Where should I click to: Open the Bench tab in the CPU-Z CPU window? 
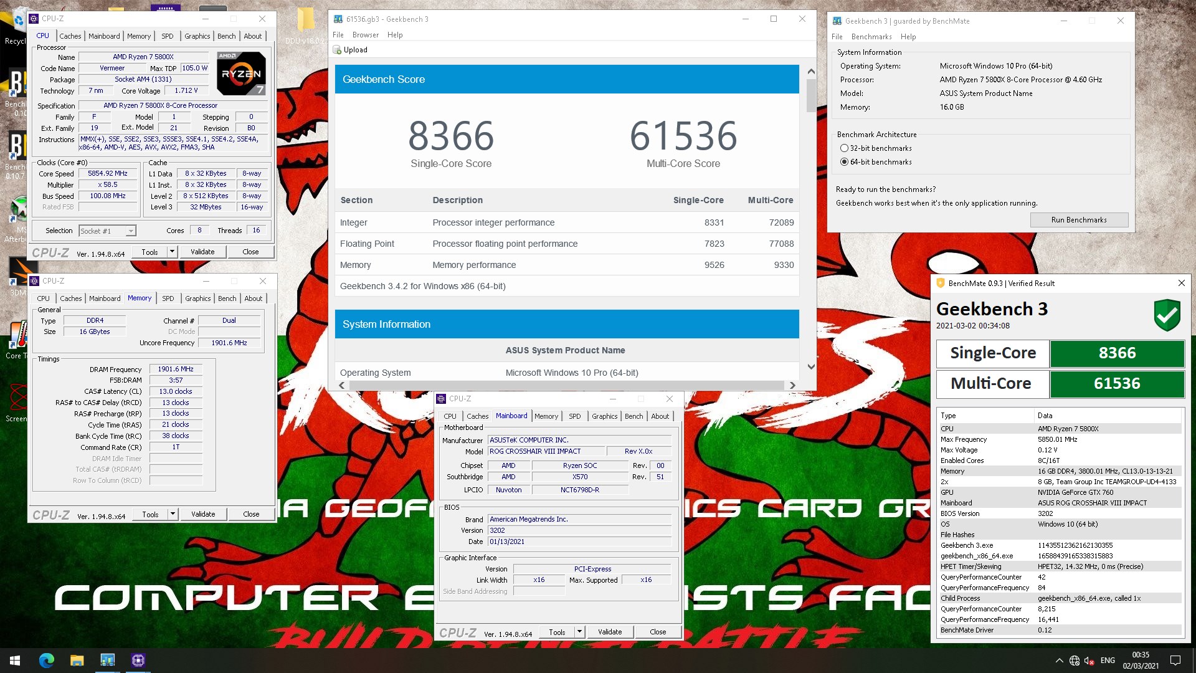[227, 36]
